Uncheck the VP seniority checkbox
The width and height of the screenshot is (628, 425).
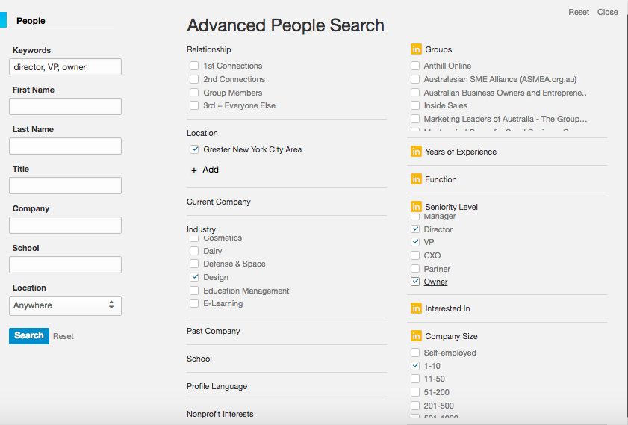[415, 242]
